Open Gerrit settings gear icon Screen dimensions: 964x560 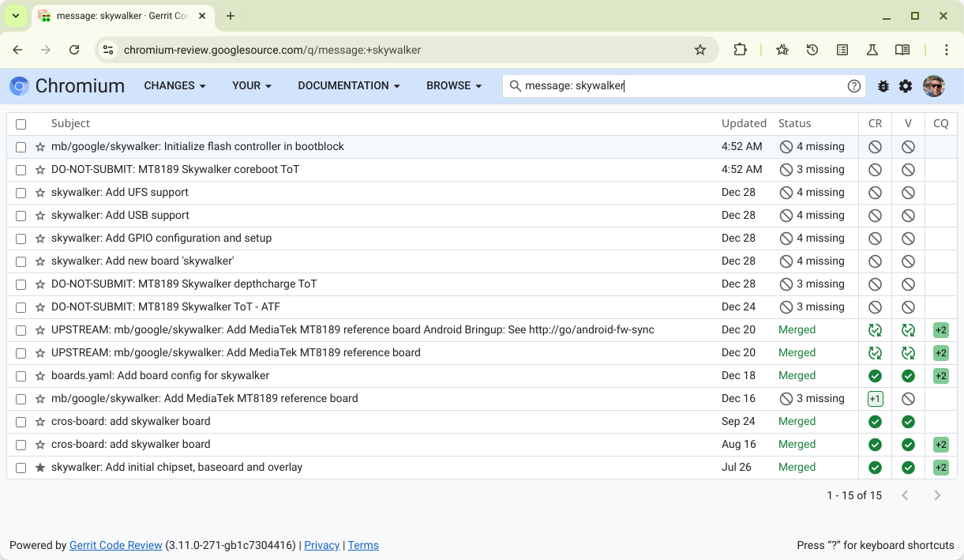tap(906, 86)
